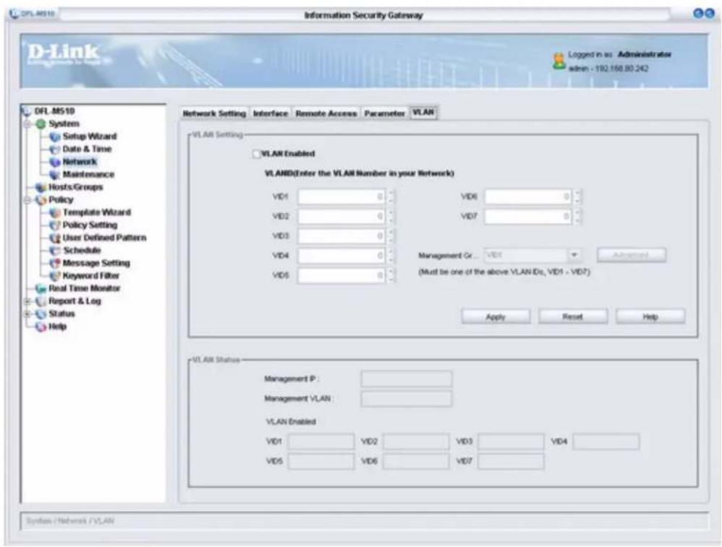Click the Management VLAN status field
The image size is (722, 547).
(x=406, y=399)
